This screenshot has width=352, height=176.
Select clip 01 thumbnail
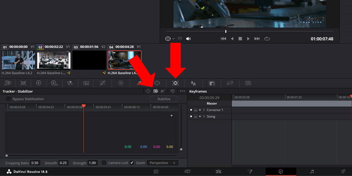(x=19, y=60)
